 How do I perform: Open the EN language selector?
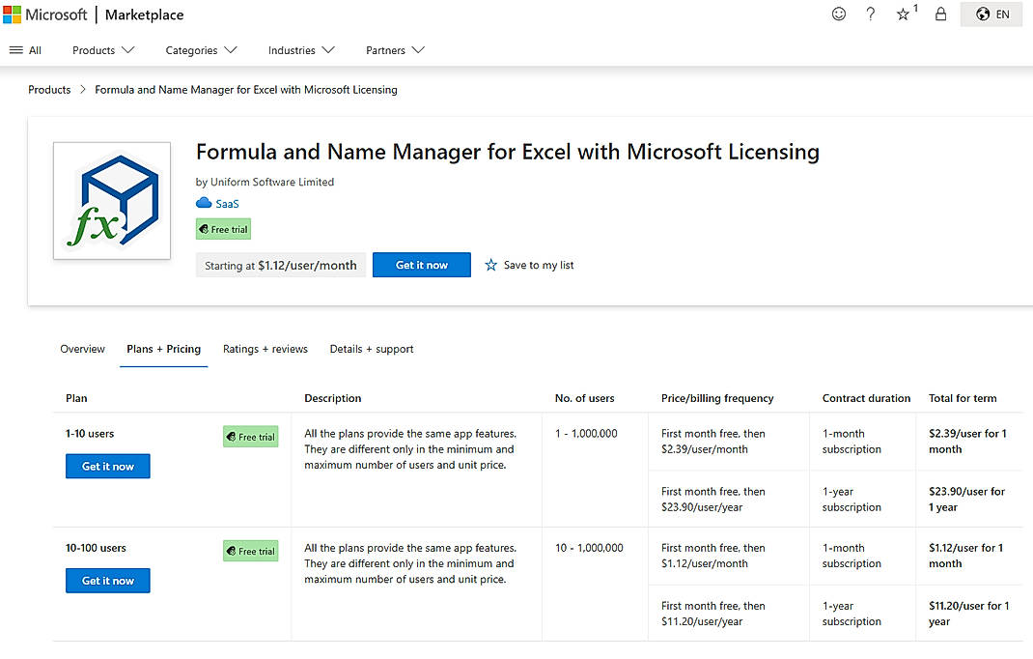click(991, 14)
